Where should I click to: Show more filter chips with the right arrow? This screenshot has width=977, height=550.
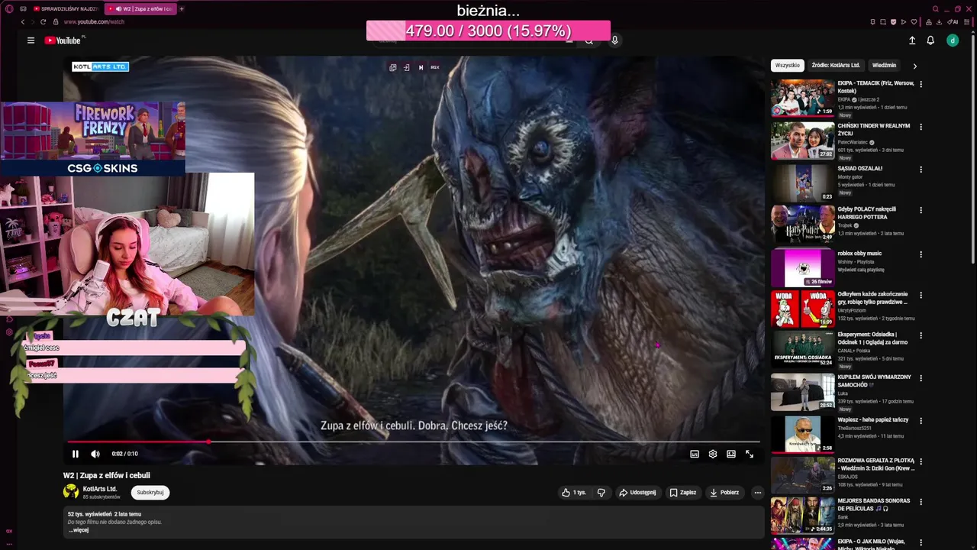coord(914,66)
